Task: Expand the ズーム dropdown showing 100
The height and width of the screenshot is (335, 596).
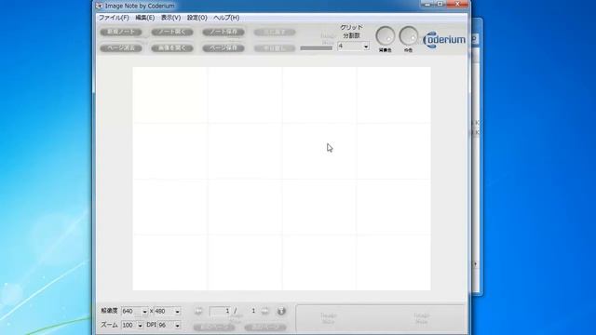Action: pyautogui.click(x=140, y=326)
